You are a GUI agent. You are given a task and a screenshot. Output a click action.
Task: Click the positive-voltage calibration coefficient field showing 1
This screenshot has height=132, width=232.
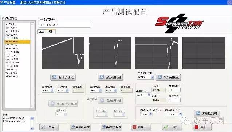pos(174,100)
